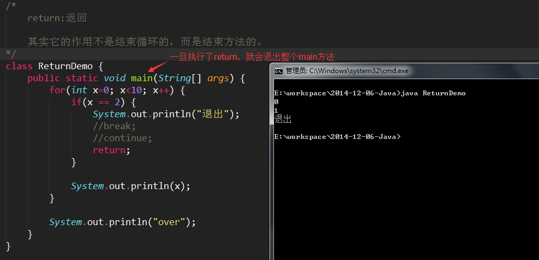Screen dimensions: 539x260
Task: Click the comment line 'return:返回'
Action: click(x=57, y=18)
